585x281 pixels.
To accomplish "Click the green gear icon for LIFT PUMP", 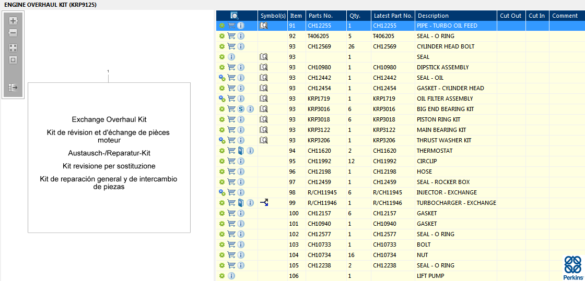I will 222,276.
